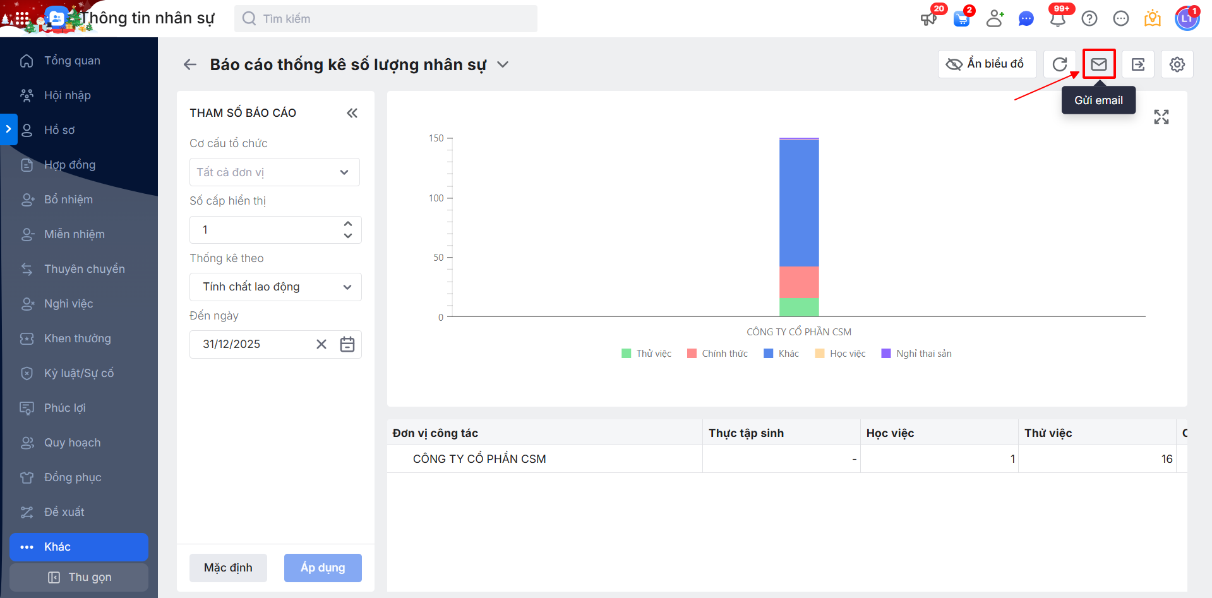Refresh the report with reload icon
The width and height of the screenshot is (1212, 598).
tap(1060, 64)
